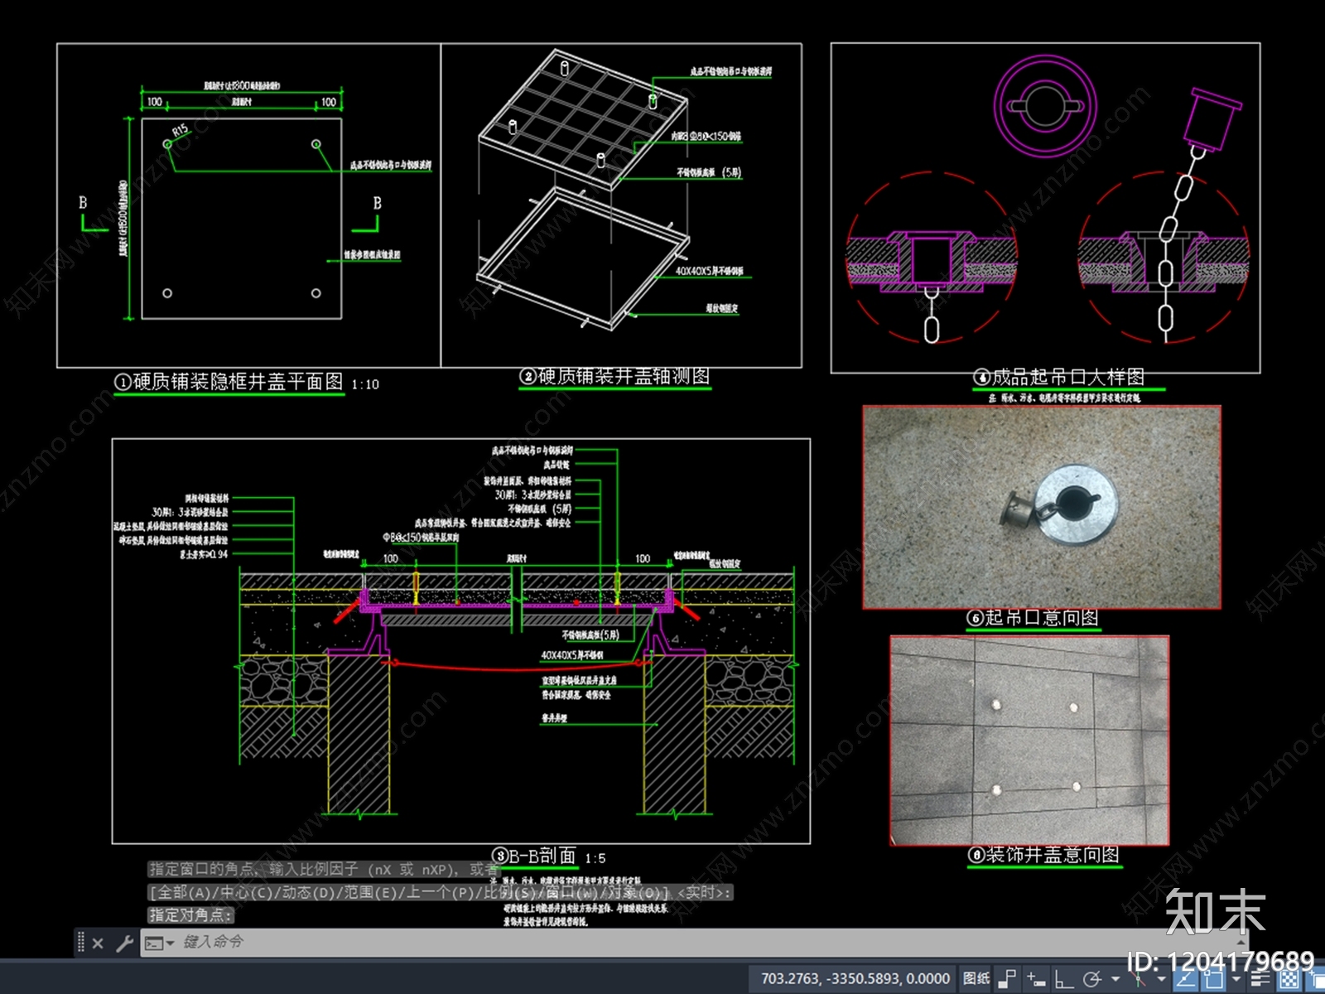
Task: Select the 指定对角点 prompt line
Action: point(191,915)
